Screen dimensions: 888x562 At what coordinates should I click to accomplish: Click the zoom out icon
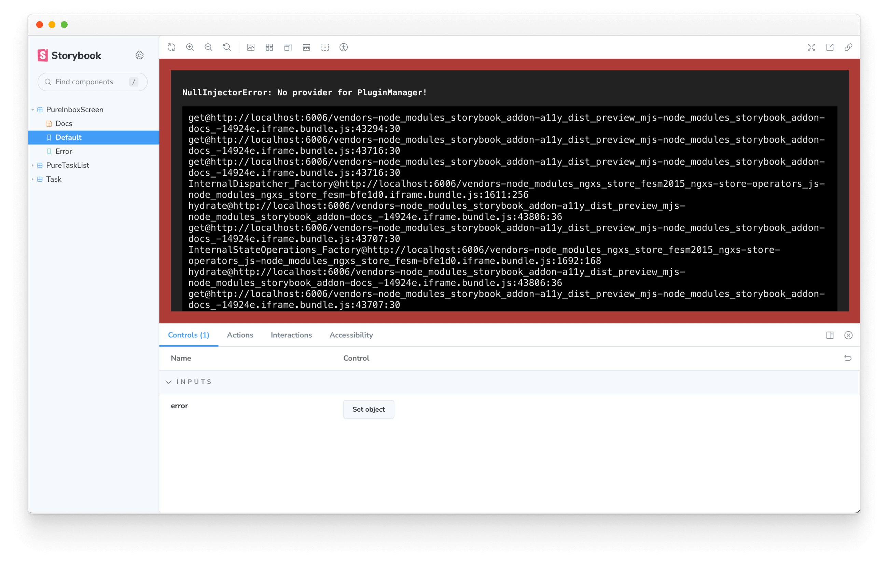tap(208, 47)
